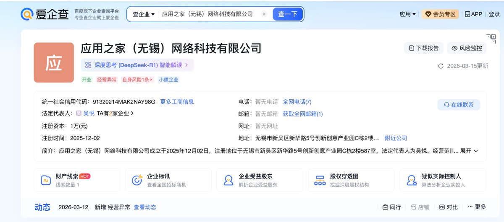Image resolution: width=504 pixels, height=222 pixels.
Task: Click the APP download link
Action: [473, 14]
